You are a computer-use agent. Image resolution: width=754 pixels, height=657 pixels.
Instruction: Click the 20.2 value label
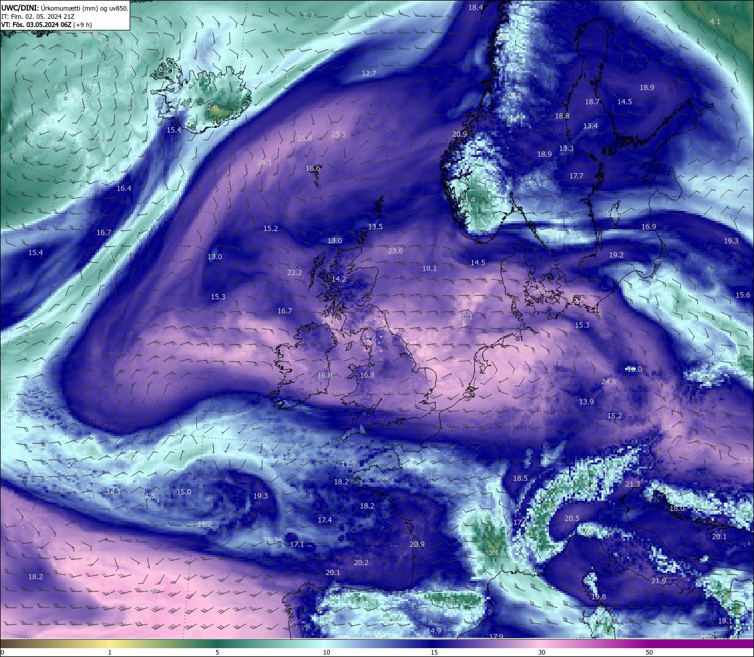point(361,563)
